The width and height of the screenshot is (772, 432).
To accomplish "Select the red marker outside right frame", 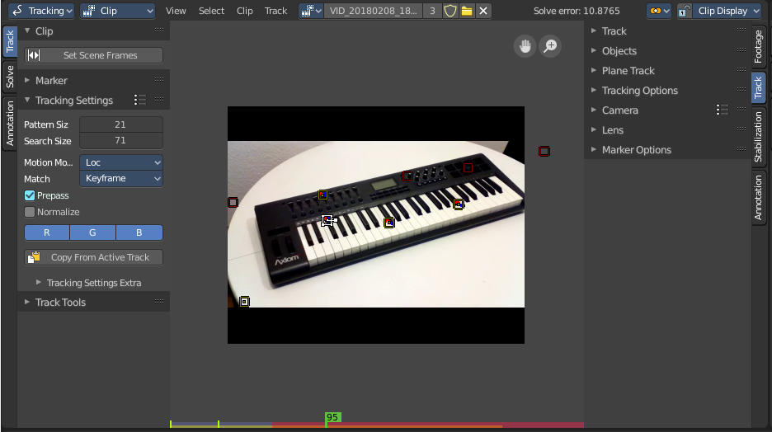I will coord(544,151).
